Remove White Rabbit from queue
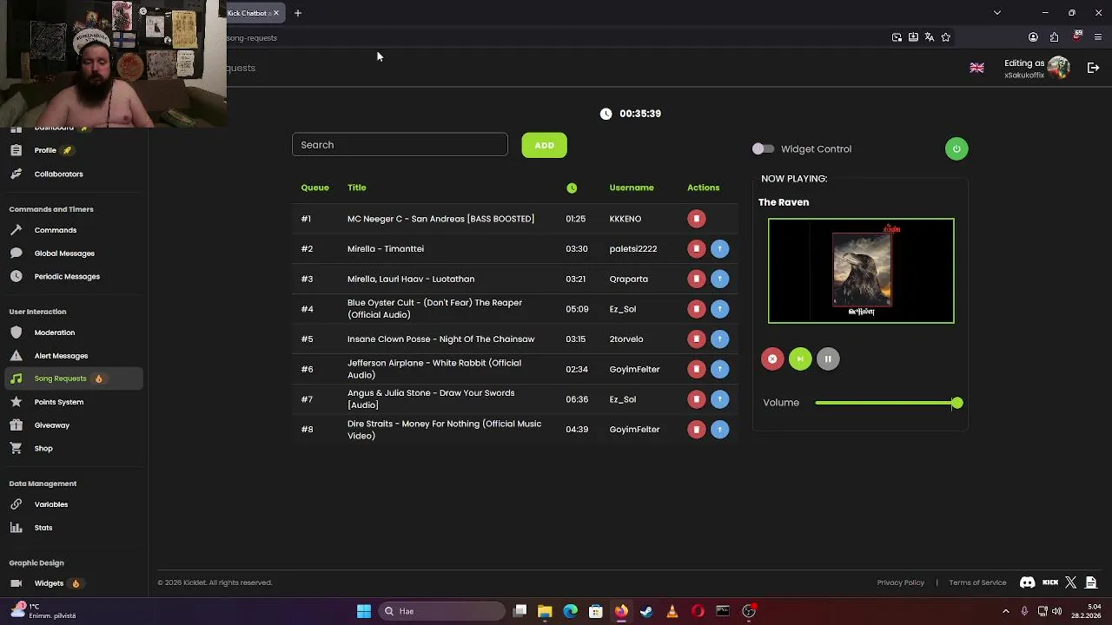Viewport: 1112px width, 625px height. tap(697, 369)
